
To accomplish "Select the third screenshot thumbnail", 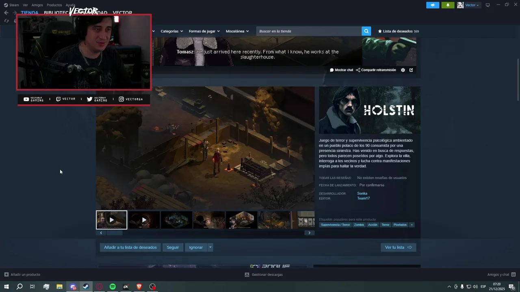I will tap(176, 220).
